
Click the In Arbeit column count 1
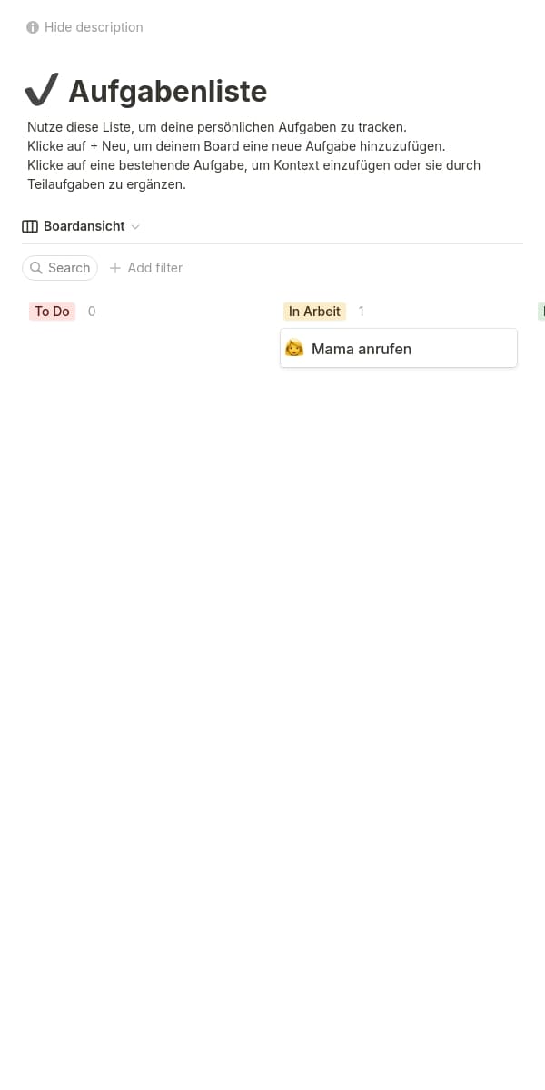(x=362, y=312)
